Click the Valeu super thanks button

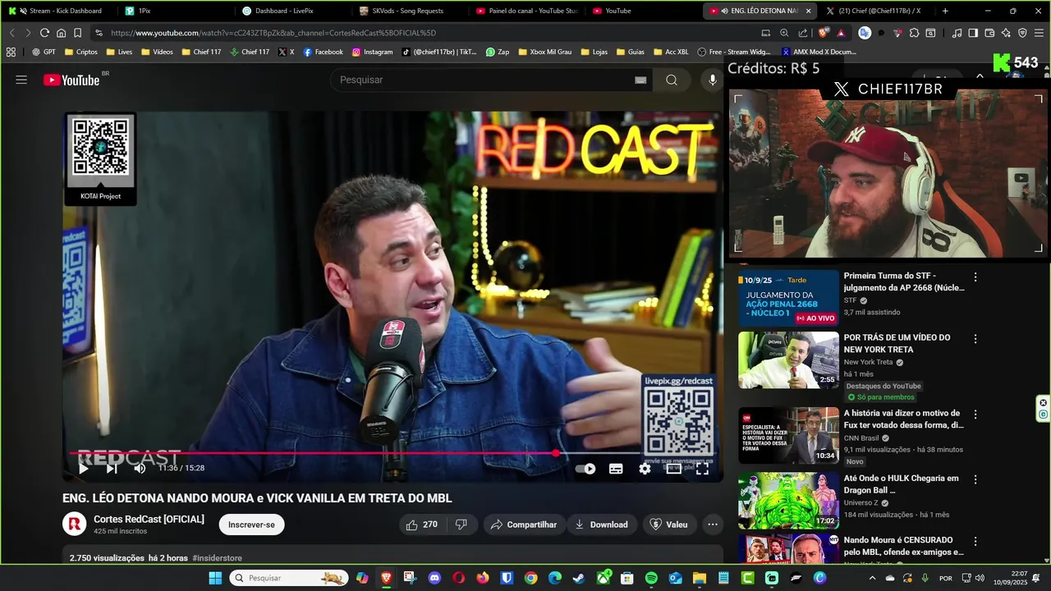pos(668,525)
